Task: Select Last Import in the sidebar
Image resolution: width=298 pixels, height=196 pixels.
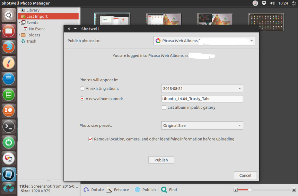Action: point(37,16)
